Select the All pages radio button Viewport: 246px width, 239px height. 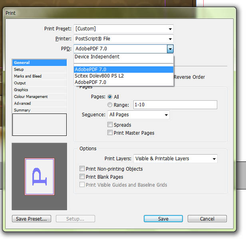point(110,97)
